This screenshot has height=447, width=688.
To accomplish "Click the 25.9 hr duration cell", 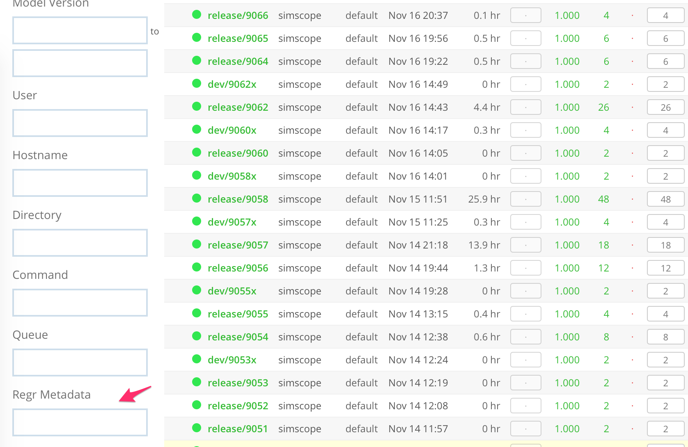I will coord(484,199).
